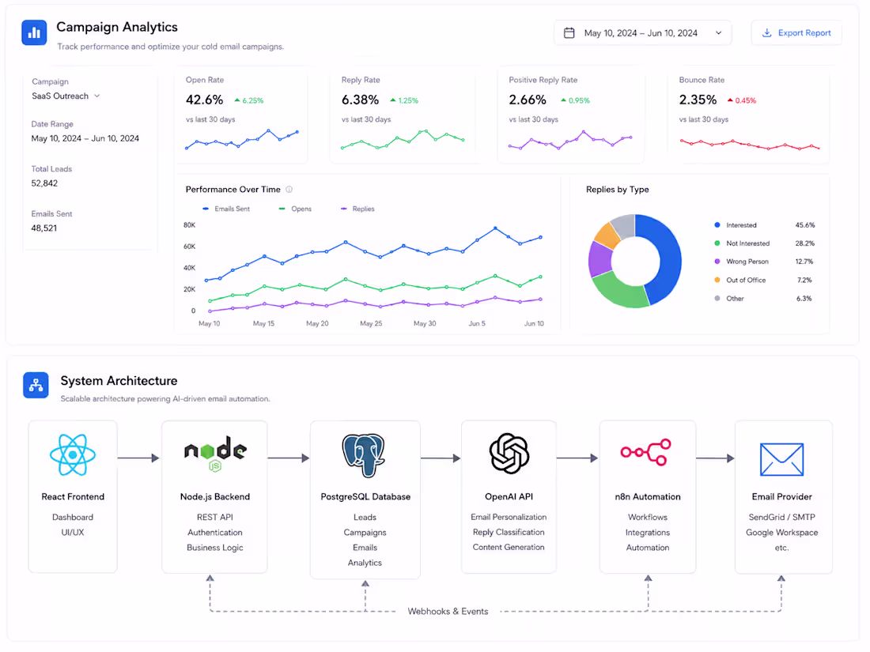Toggle the Opens legend series
870x652 pixels.
[x=295, y=209]
